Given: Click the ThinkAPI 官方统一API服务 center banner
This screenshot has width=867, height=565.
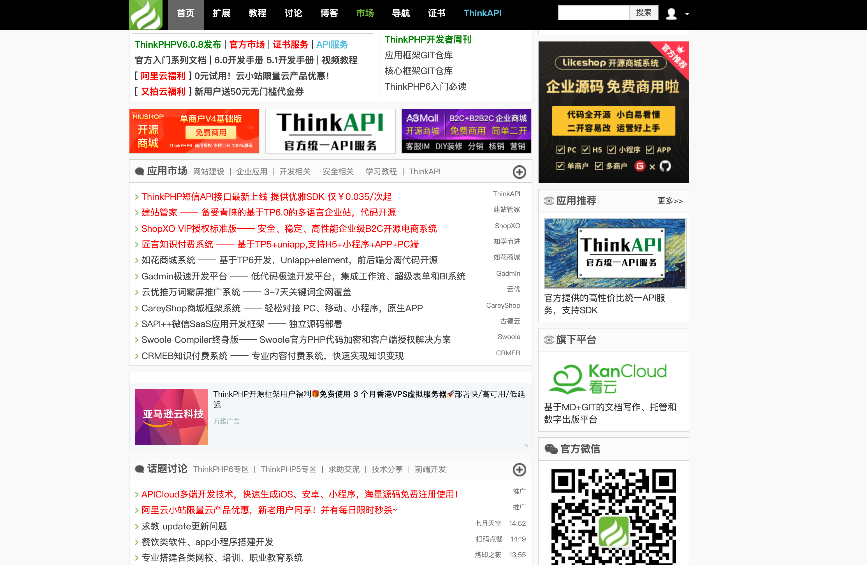Looking at the screenshot, I should point(330,131).
